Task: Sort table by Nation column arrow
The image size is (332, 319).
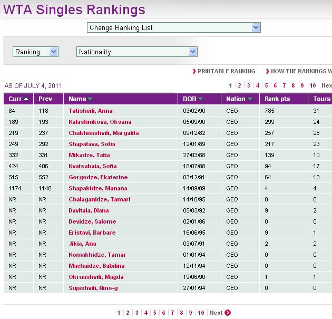Action: 250,99
